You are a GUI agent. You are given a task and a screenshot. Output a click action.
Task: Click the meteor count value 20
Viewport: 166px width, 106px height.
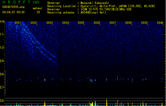click(x=38, y=12)
